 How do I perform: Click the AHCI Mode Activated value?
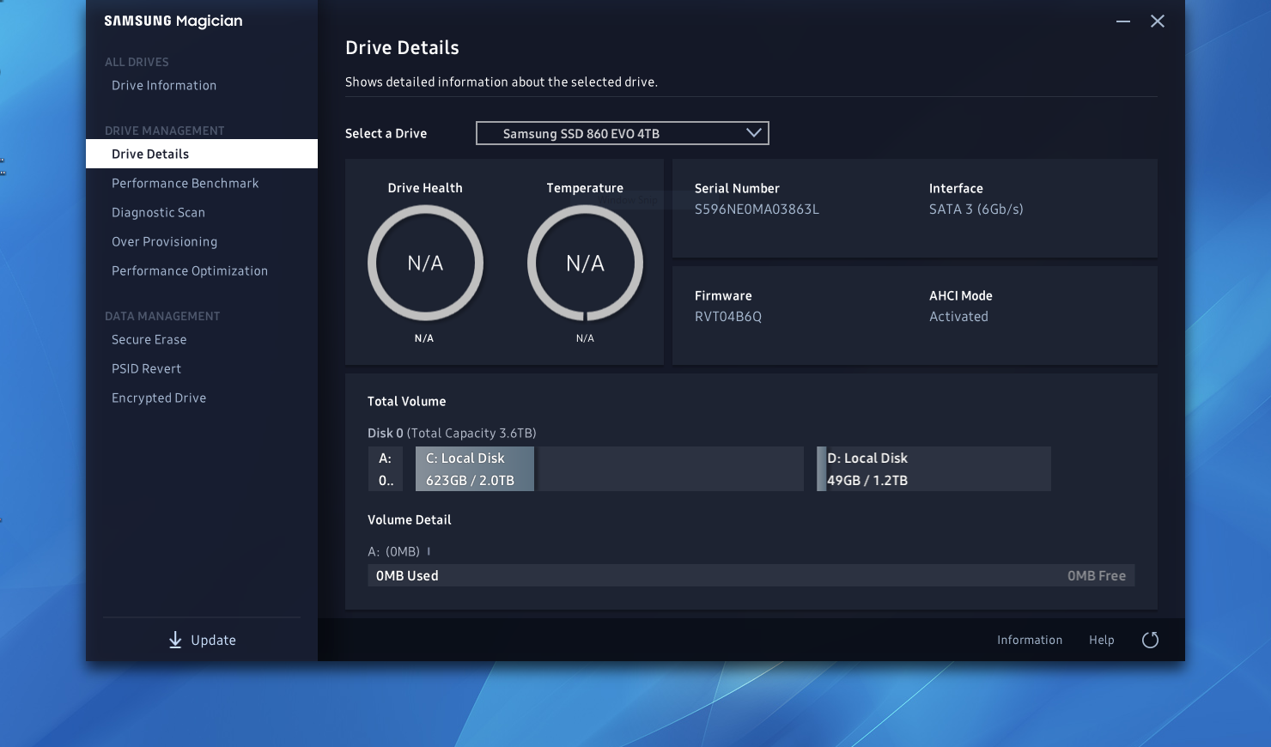pyautogui.click(x=958, y=316)
